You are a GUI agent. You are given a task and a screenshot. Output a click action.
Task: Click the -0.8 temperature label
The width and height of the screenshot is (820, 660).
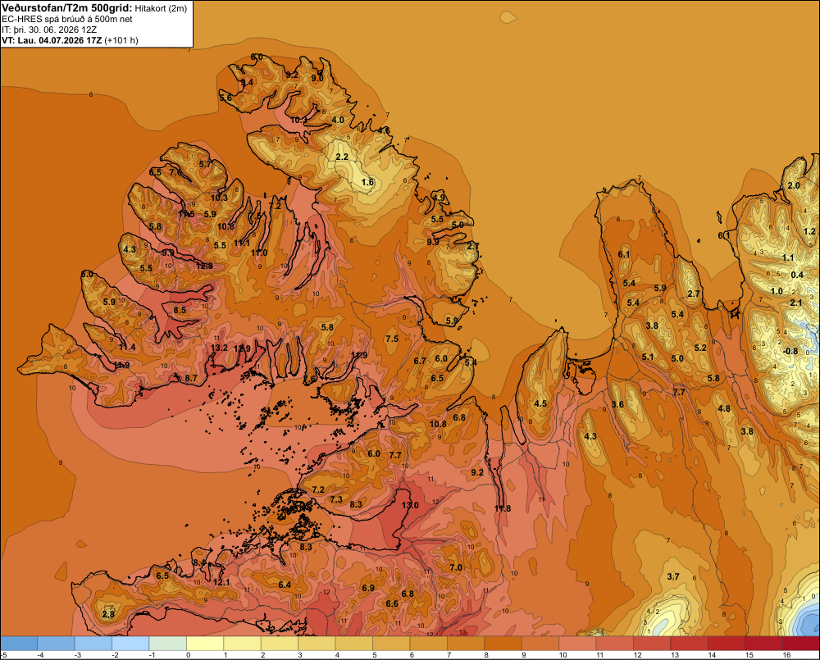tap(791, 351)
